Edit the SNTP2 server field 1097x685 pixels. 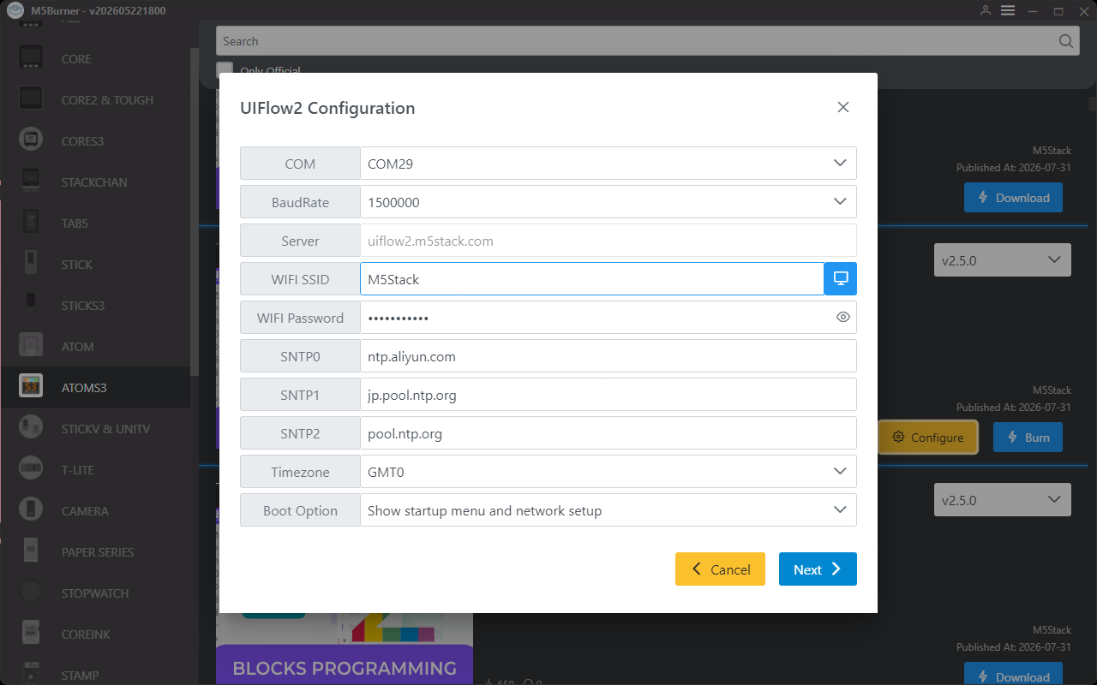[608, 433]
